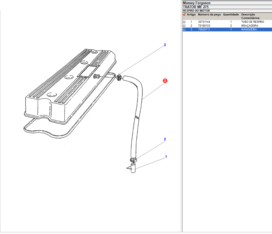Select part number 70180153
Screen dimensions: 272x234
tap(204, 26)
